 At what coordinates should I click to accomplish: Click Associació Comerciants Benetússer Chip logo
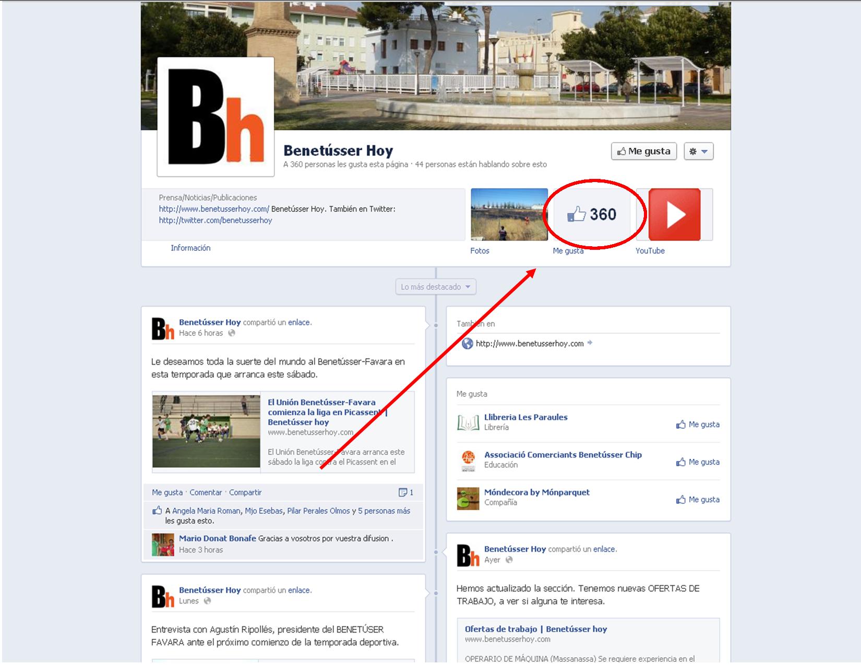[468, 460]
